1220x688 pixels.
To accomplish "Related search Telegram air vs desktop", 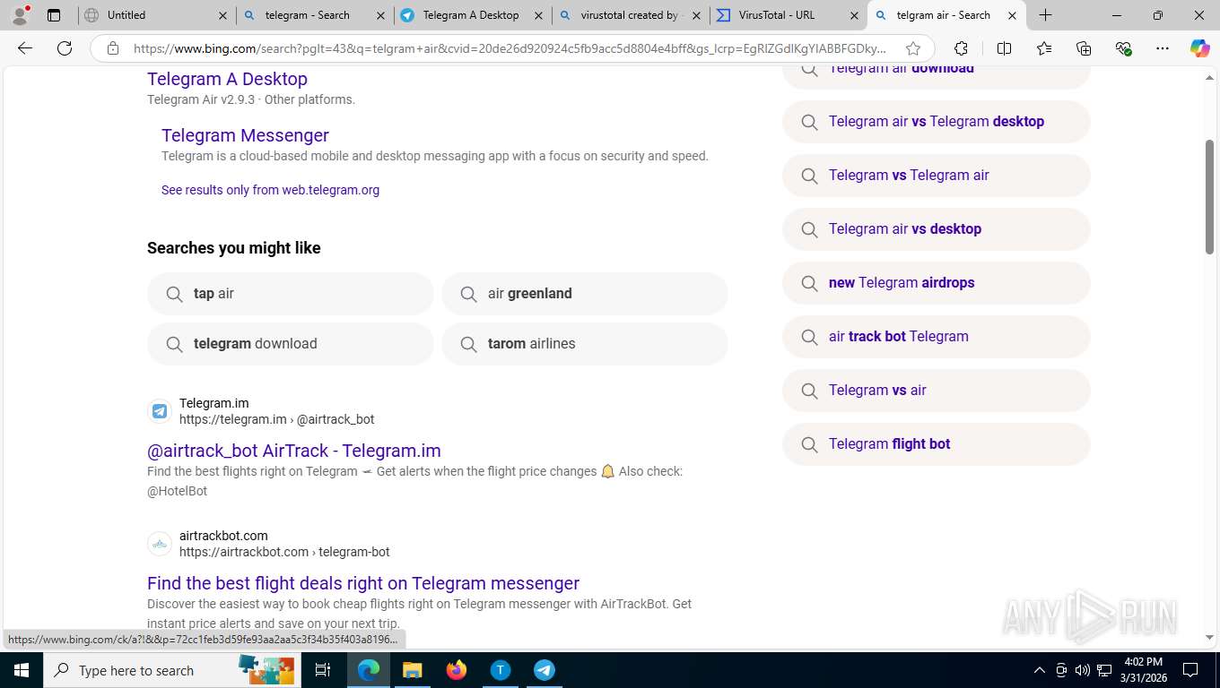I will (x=937, y=229).
